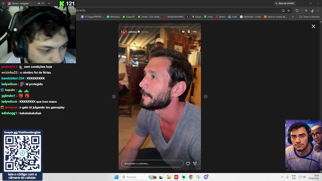Open Discord from the taskbar
The image size is (322, 181).
(206, 177)
